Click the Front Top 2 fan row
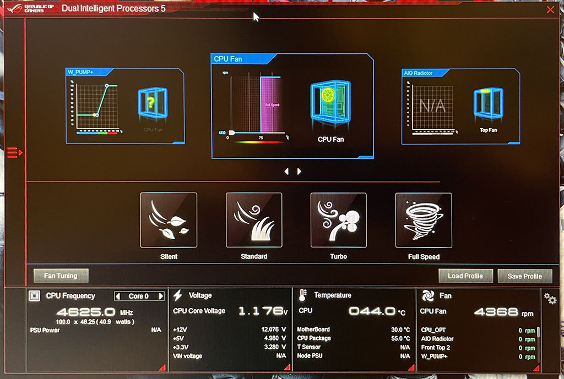564x379 pixels. pos(478,348)
